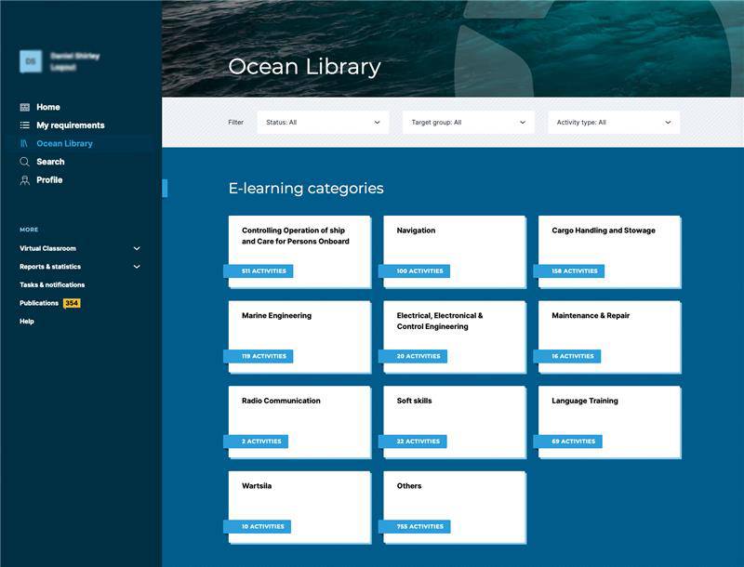Viewport: 744px width, 567px height.
Task: Click the My requirements list icon
Action: tap(25, 125)
